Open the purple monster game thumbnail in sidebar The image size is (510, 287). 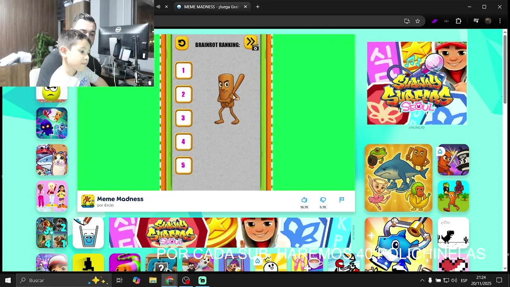tap(52, 123)
